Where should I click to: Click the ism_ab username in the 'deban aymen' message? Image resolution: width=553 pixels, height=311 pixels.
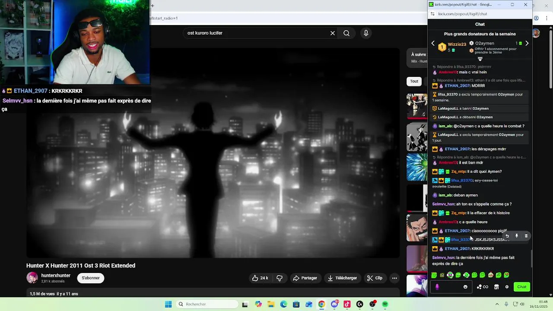pos(445,195)
